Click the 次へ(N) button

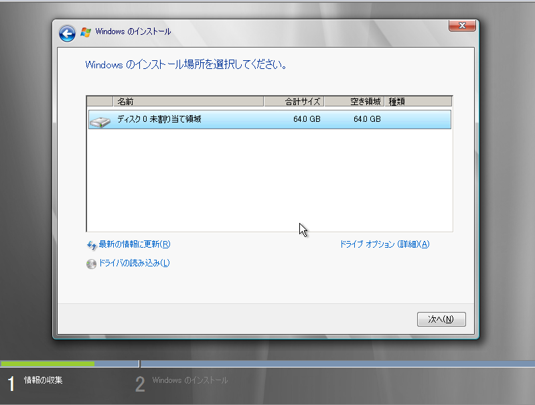441,319
